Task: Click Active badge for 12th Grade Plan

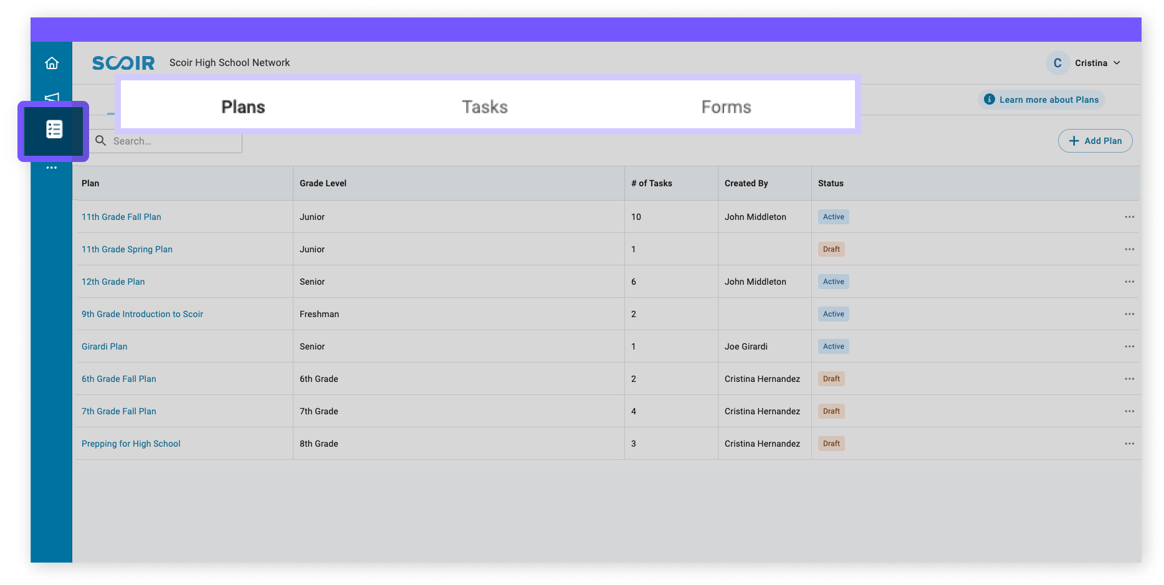Action: (833, 282)
